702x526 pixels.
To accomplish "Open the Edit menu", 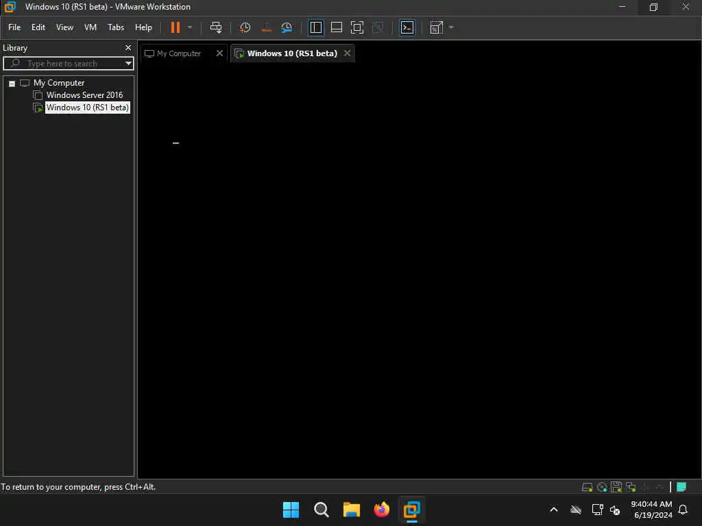I will [38, 27].
